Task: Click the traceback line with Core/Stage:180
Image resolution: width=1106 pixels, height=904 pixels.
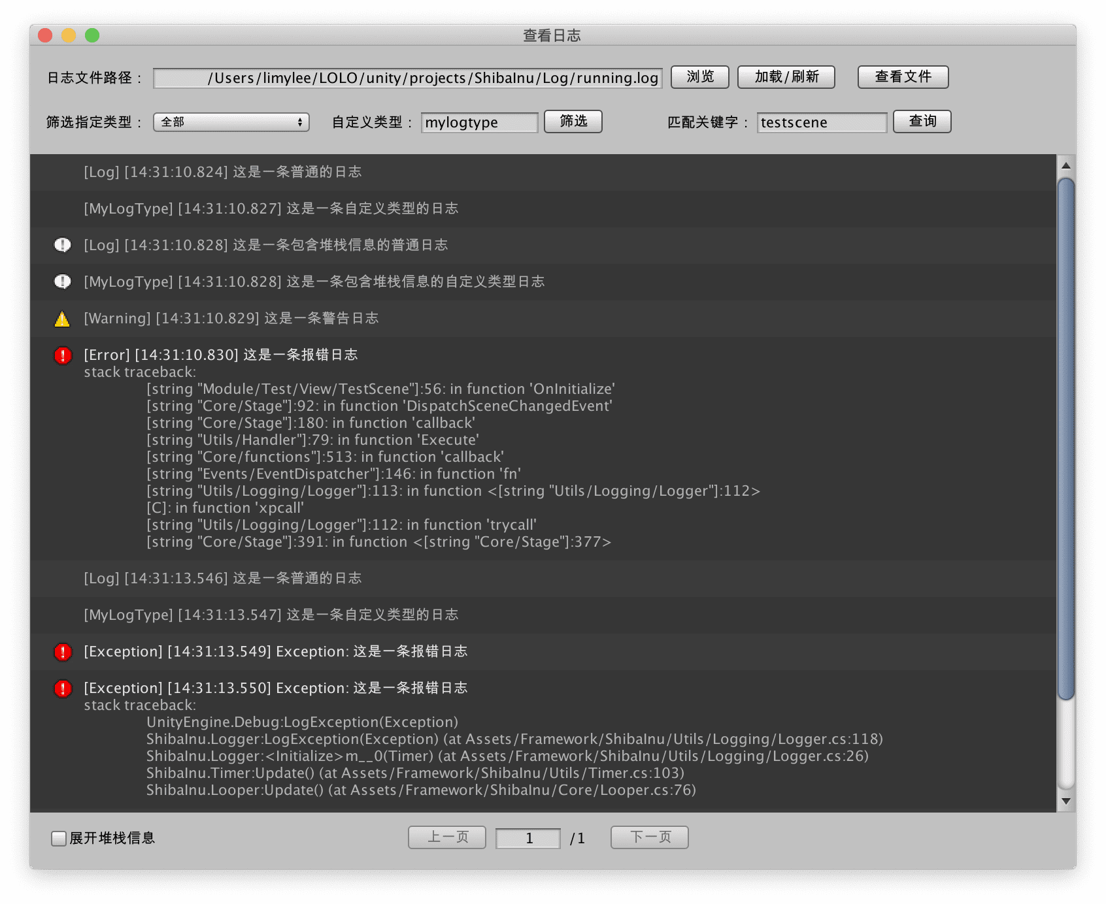Action: point(310,423)
